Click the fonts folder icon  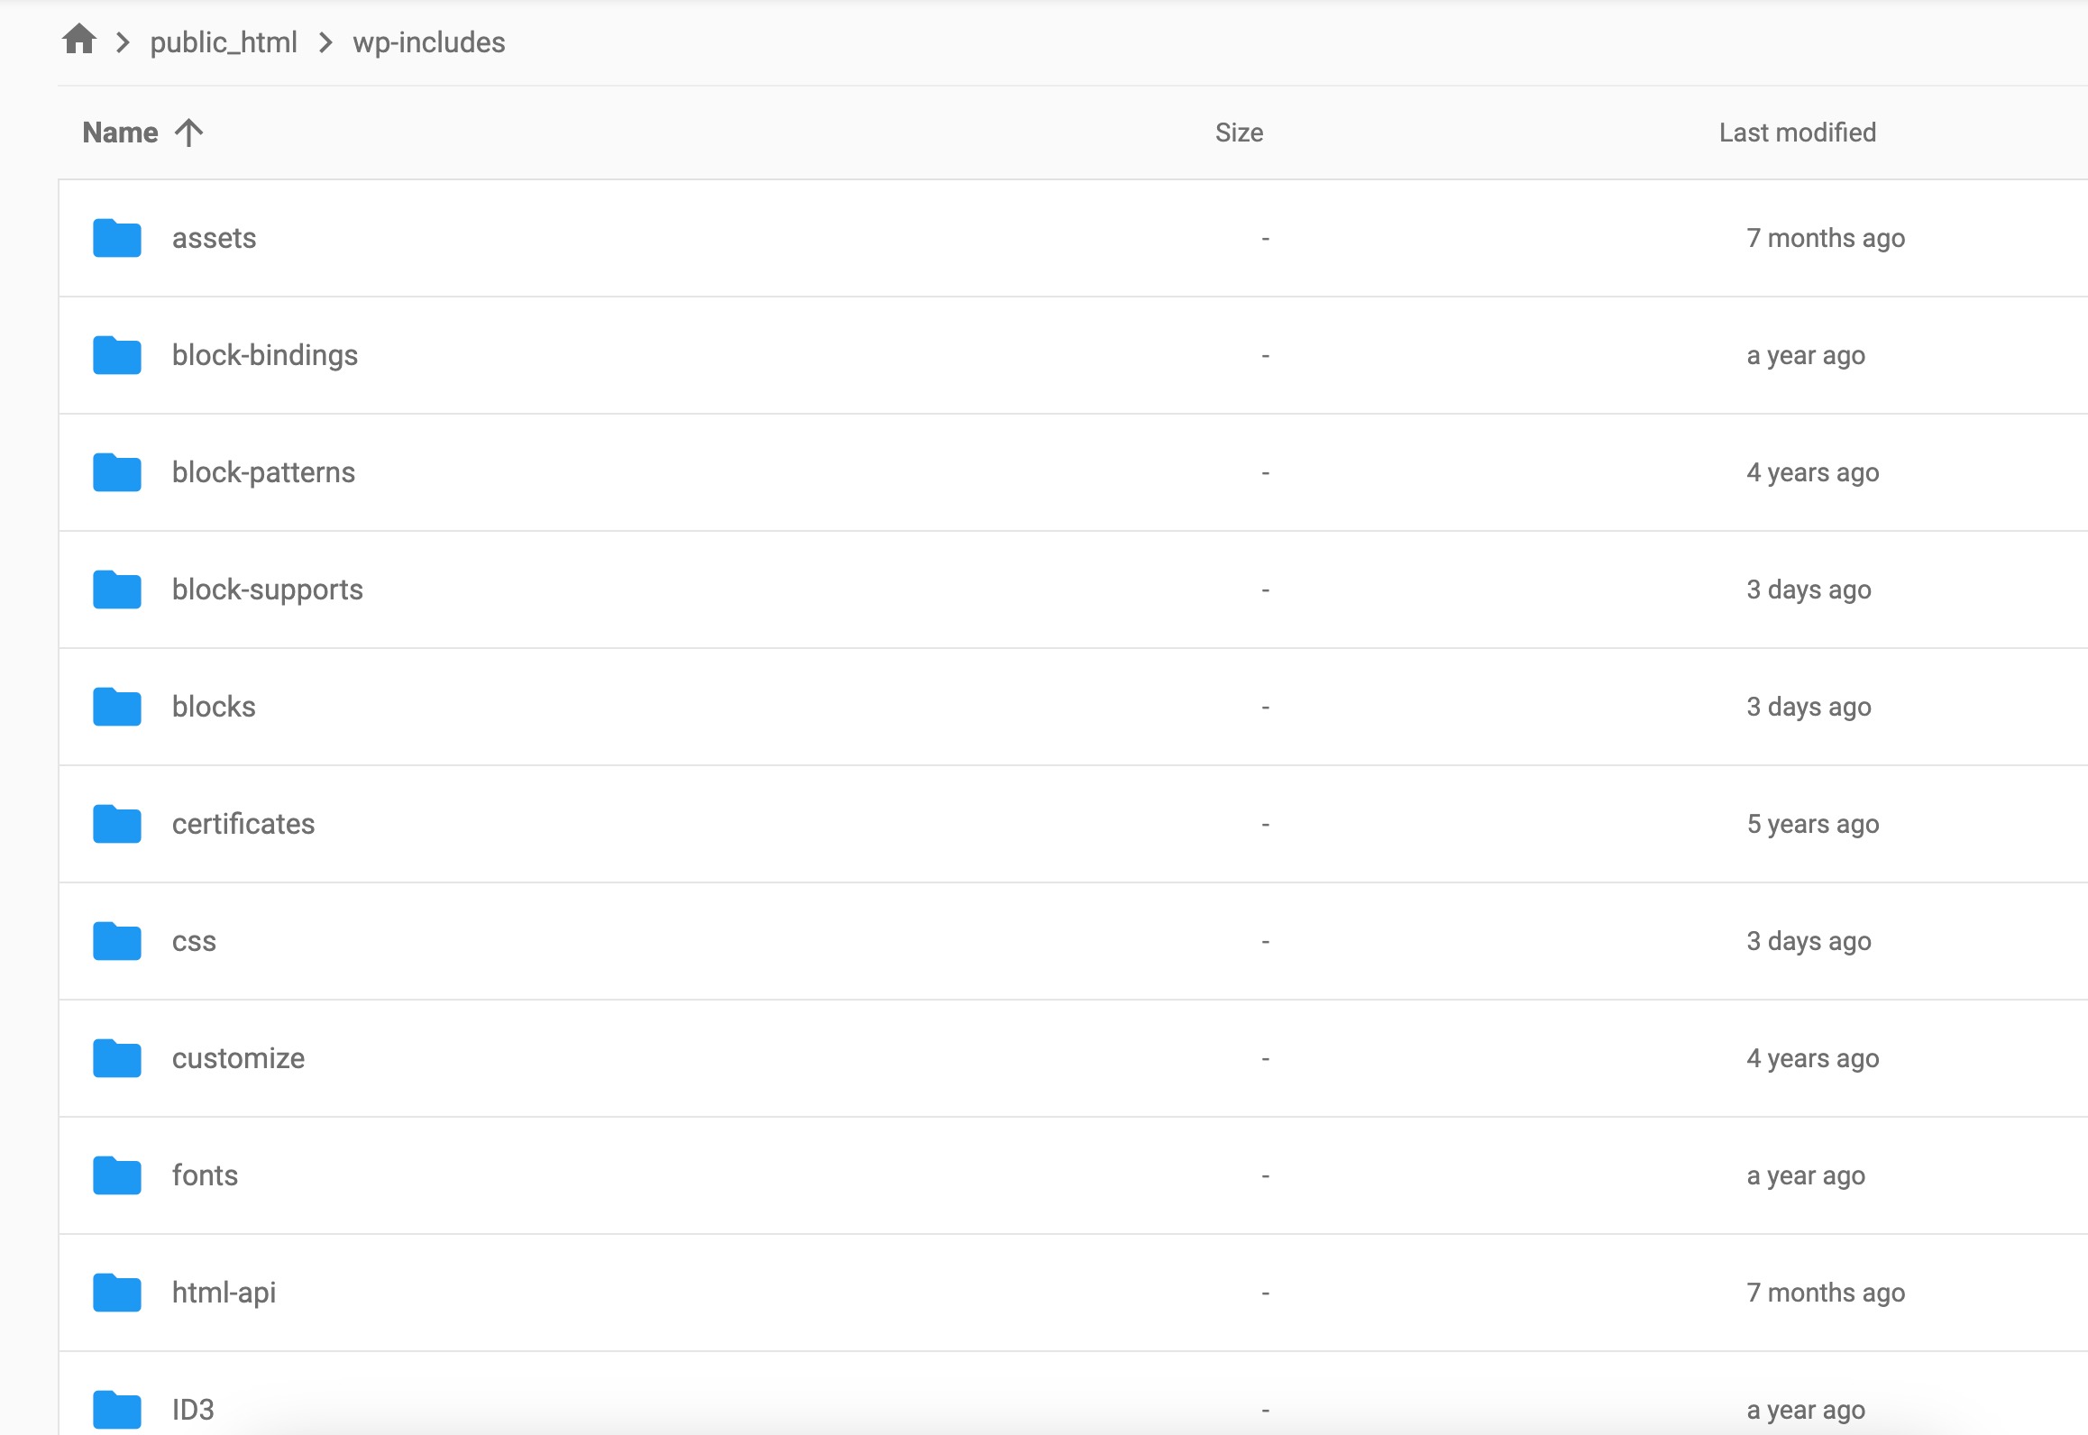(117, 1175)
